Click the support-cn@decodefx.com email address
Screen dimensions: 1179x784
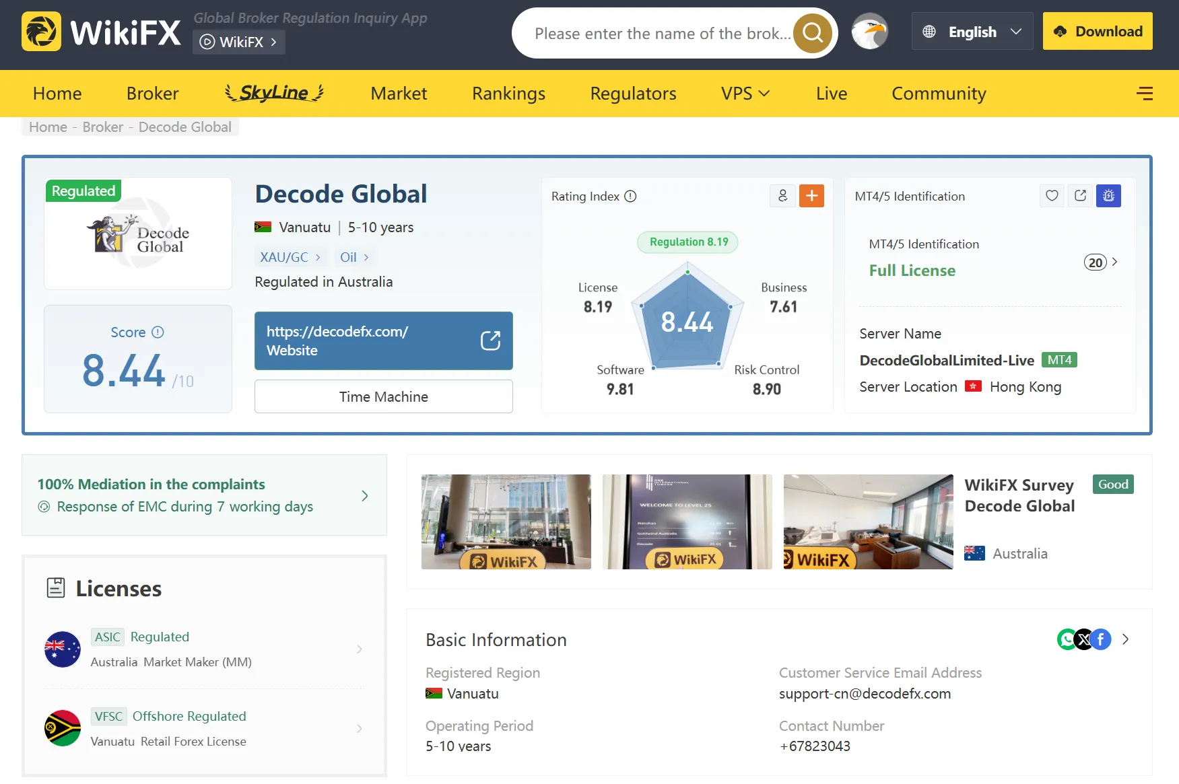coord(865,694)
